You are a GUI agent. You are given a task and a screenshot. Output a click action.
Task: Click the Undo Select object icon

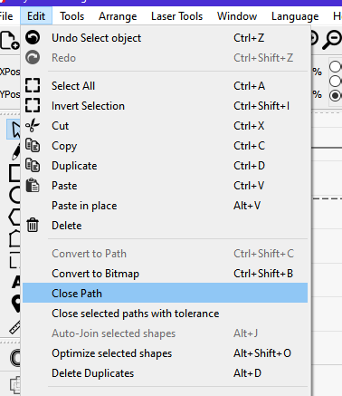tap(33, 38)
